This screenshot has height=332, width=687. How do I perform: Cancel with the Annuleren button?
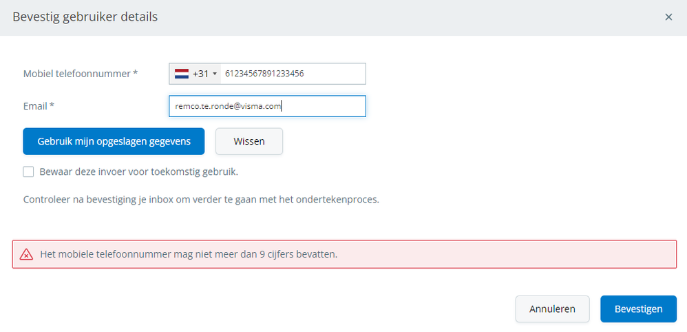pyautogui.click(x=552, y=309)
